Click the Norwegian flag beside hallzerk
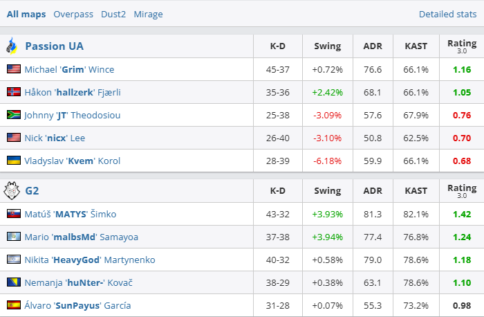 (x=13, y=92)
